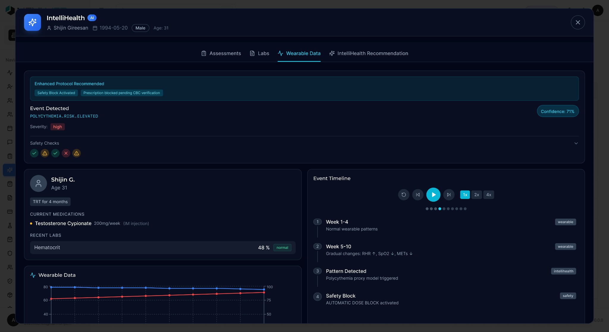Viewport: 609px width, 332px height.
Task: Open the chat messages icon in sidebar
Action: coord(10,142)
